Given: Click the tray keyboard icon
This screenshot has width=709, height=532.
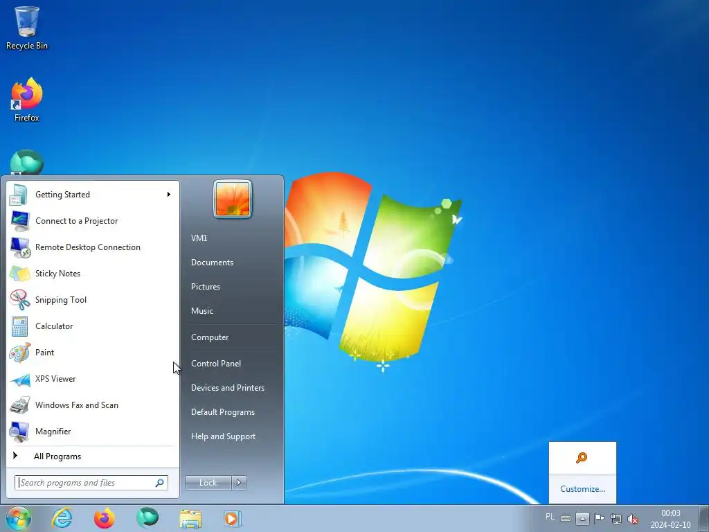Looking at the screenshot, I should tap(565, 518).
